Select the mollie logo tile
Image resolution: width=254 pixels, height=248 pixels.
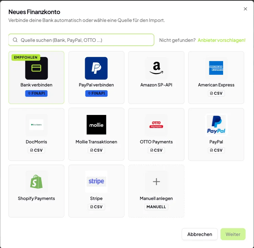pos(96,125)
